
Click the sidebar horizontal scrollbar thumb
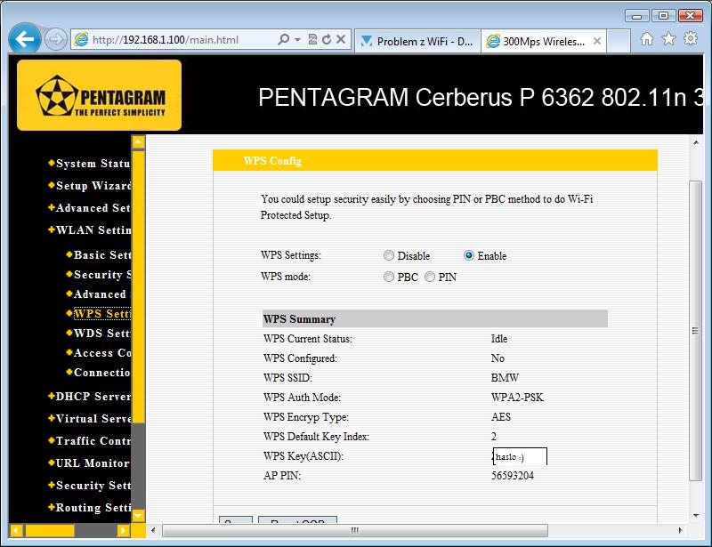pyautogui.click(x=50, y=530)
